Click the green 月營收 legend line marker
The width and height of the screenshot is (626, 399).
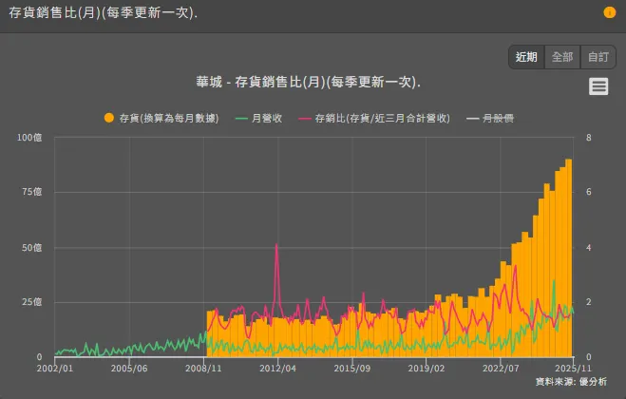(241, 119)
